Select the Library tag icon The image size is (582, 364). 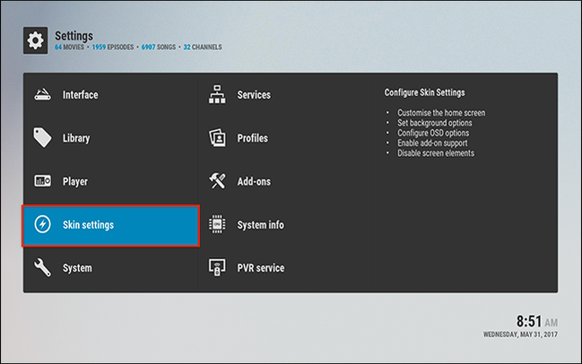(x=43, y=138)
